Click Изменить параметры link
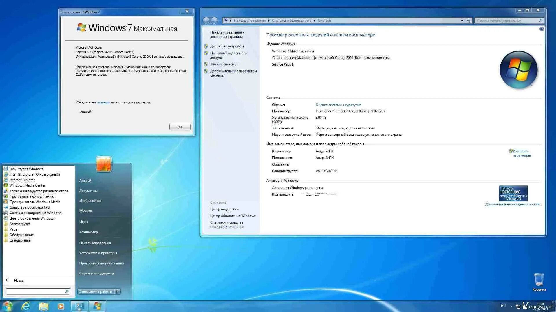The width and height of the screenshot is (556, 312). 522,153
